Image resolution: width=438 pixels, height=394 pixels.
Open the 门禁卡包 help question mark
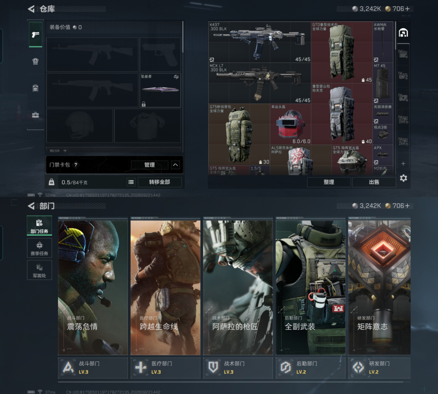coord(76,165)
